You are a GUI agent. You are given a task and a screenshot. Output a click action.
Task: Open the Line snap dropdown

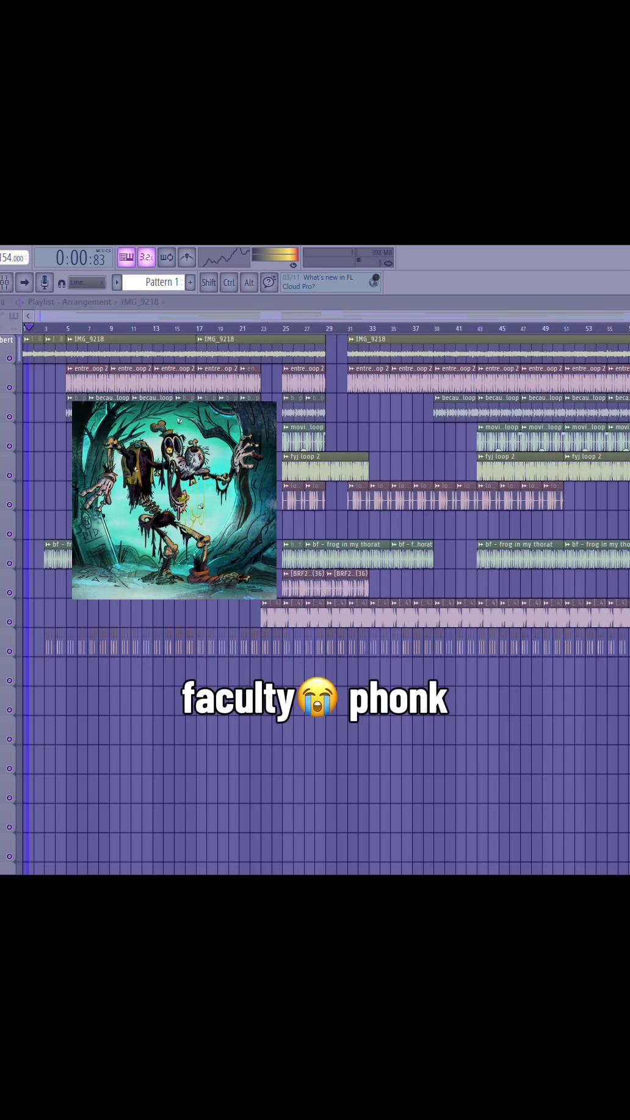click(87, 282)
